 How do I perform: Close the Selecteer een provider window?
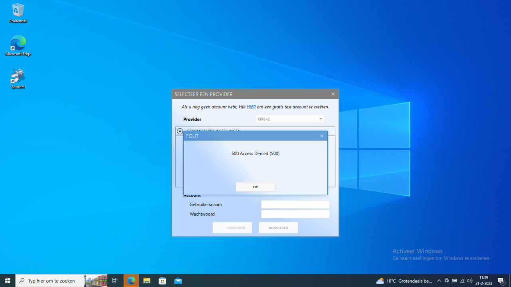point(333,94)
